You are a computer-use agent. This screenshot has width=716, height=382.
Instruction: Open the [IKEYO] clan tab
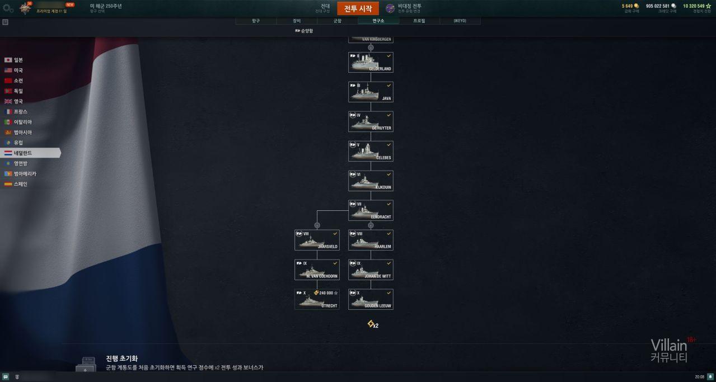[460, 21]
